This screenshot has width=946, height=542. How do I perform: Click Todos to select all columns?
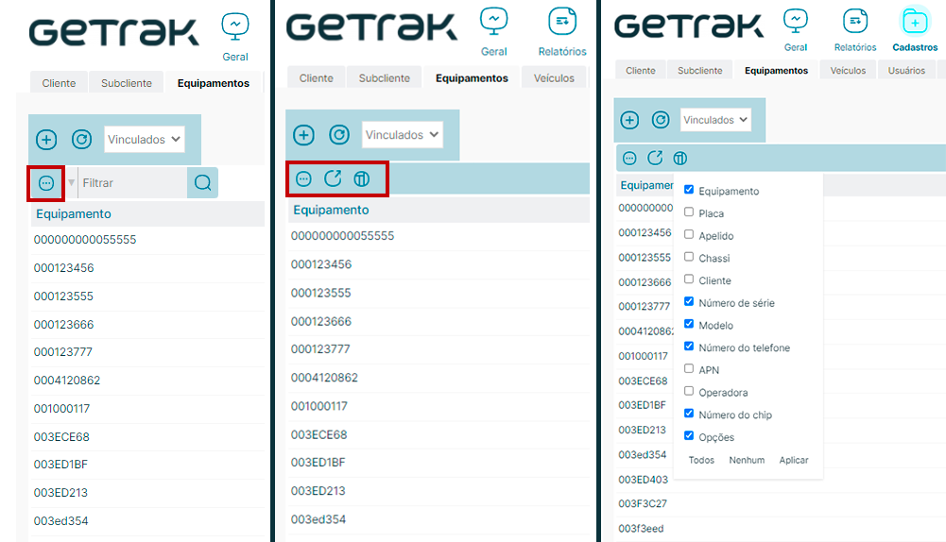tap(701, 461)
